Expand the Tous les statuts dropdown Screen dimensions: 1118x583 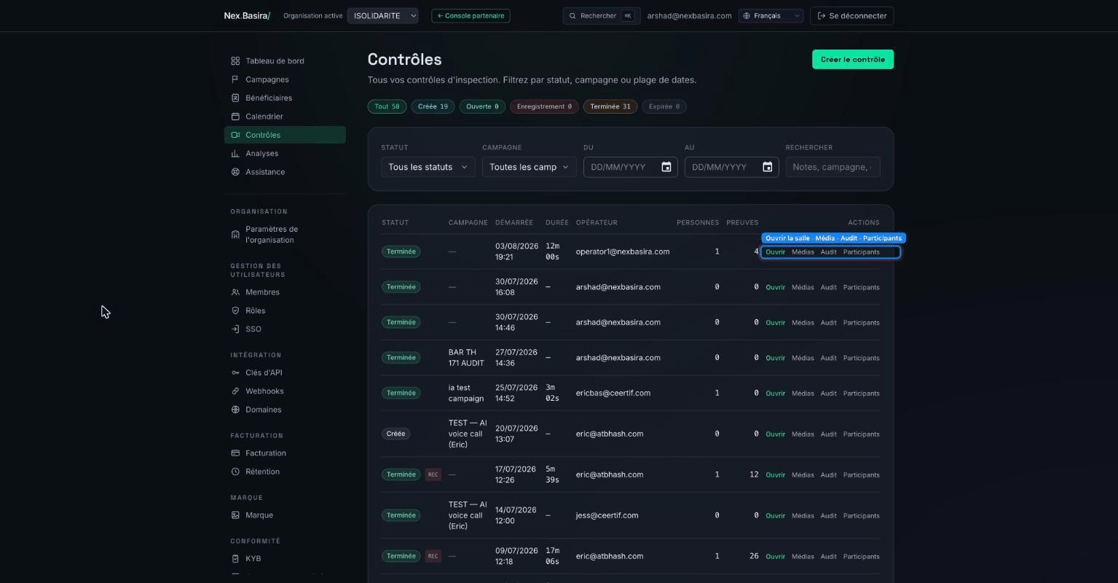pos(428,167)
